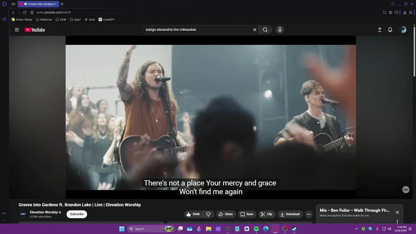This screenshot has height=234, width=416.
Task: Open the YouTube create upload icon
Action: point(380,30)
